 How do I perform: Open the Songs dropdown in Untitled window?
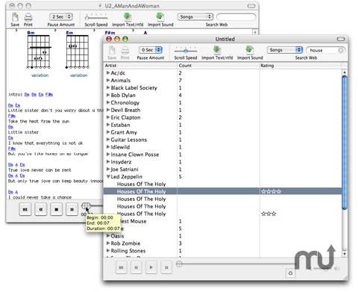tap(285, 50)
